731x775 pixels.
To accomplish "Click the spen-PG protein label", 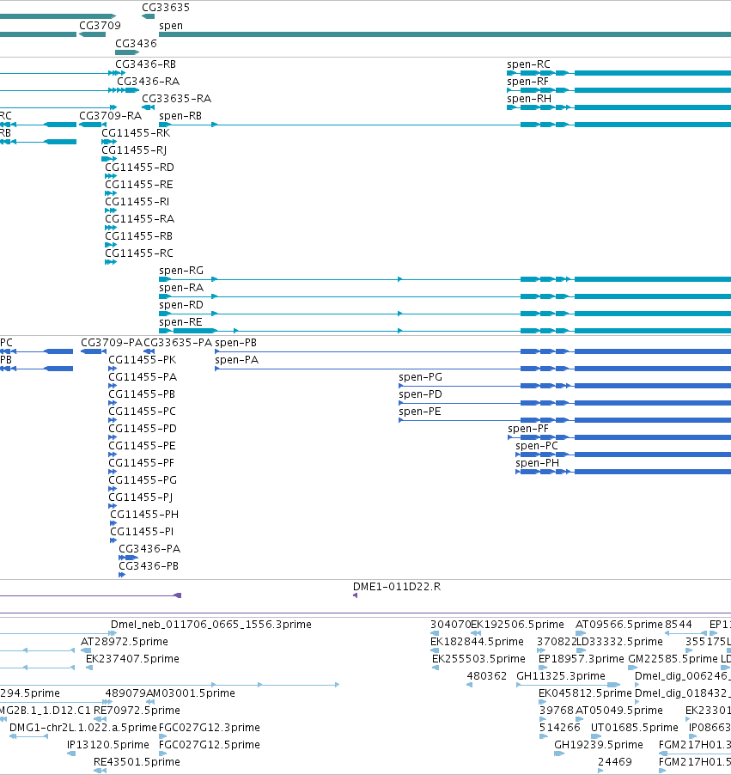I will point(421,377).
